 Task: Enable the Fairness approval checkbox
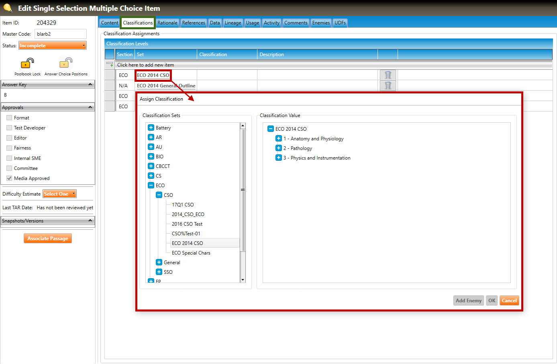(x=9, y=148)
